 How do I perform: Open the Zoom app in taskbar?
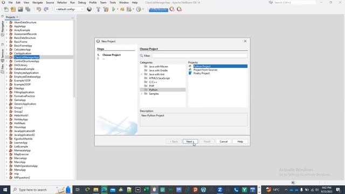coord(219,190)
